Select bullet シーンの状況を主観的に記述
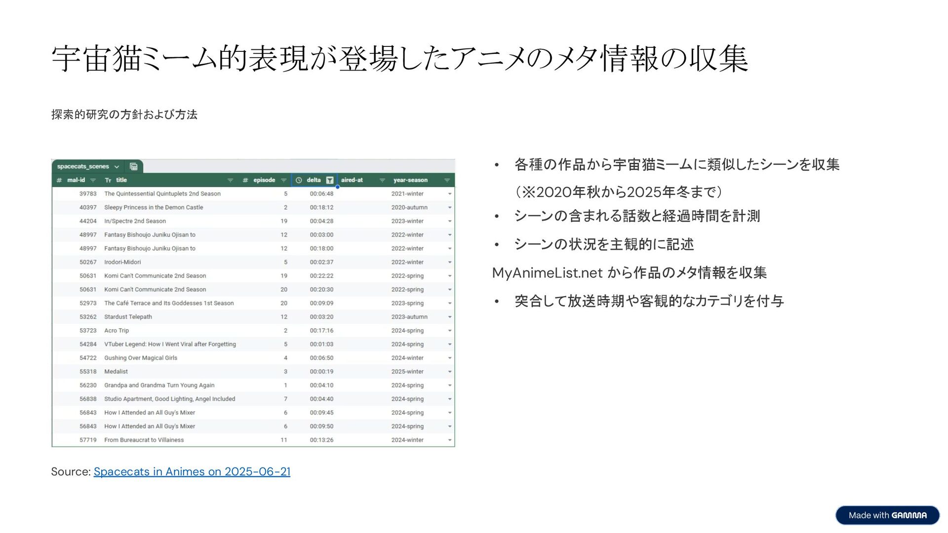 point(604,244)
